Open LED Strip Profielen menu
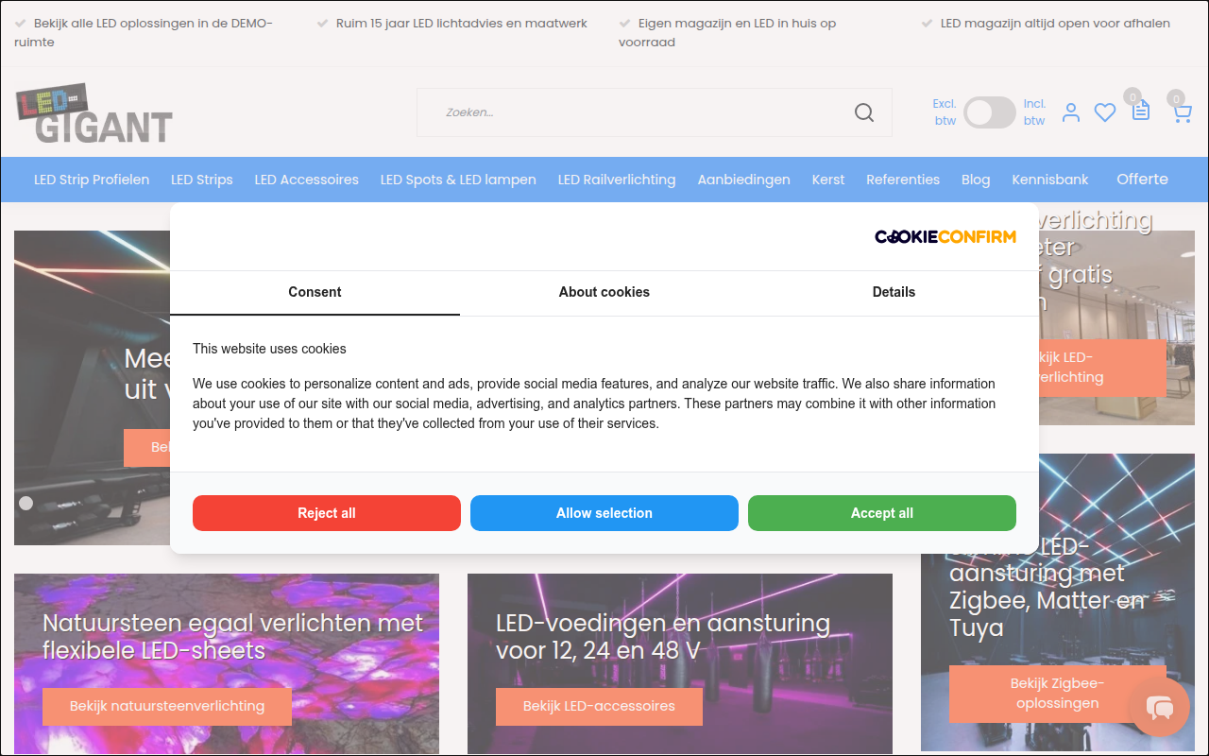This screenshot has width=1209, height=756. click(x=92, y=180)
